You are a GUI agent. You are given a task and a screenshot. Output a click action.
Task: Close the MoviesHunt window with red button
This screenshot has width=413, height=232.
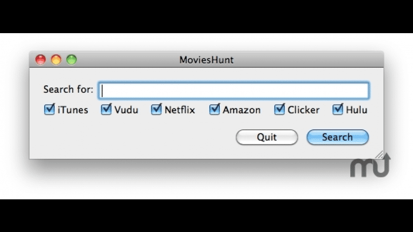(41, 60)
